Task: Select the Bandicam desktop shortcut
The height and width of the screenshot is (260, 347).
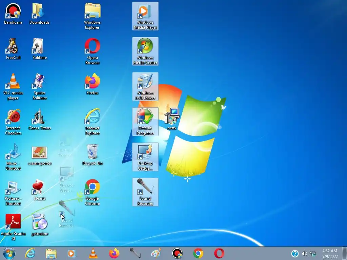Action: [x=13, y=14]
